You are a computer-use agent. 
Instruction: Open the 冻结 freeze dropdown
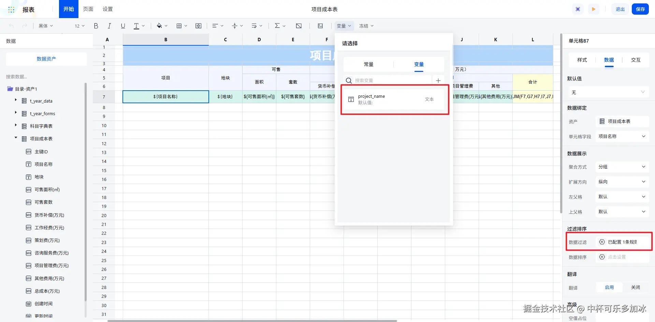tap(366, 26)
